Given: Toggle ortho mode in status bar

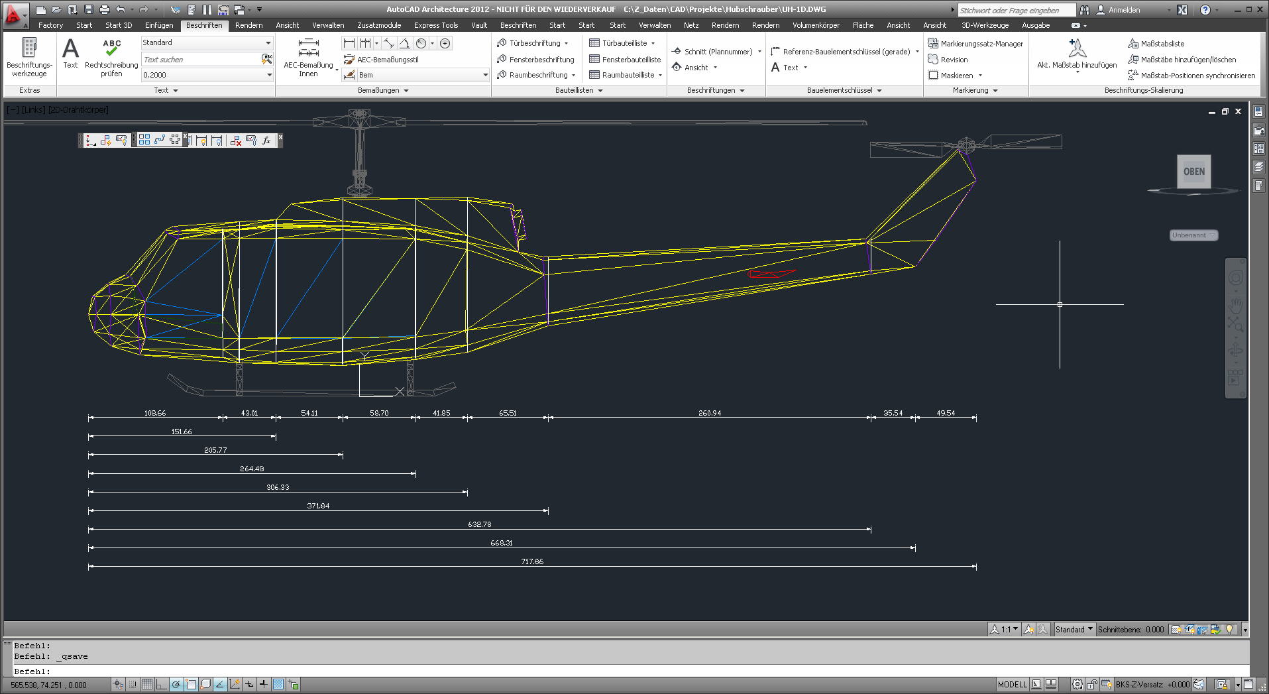Looking at the screenshot, I should coord(162,685).
